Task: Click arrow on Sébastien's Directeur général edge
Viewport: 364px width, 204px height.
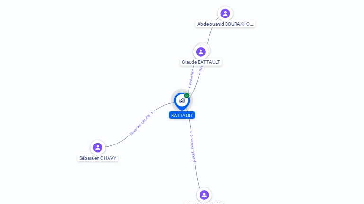Action: click(x=152, y=113)
